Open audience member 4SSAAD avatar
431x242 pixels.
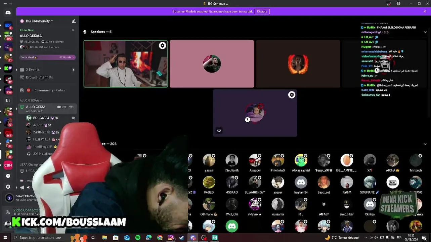[232, 182]
